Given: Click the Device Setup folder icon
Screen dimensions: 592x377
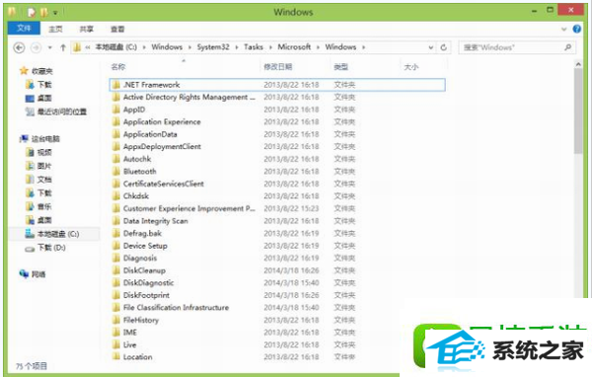Looking at the screenshot, I should point(116,246).
